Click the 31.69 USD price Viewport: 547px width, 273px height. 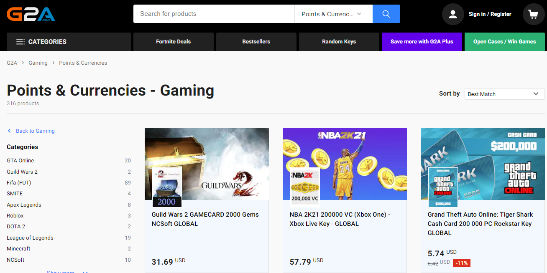pos(168,262)
